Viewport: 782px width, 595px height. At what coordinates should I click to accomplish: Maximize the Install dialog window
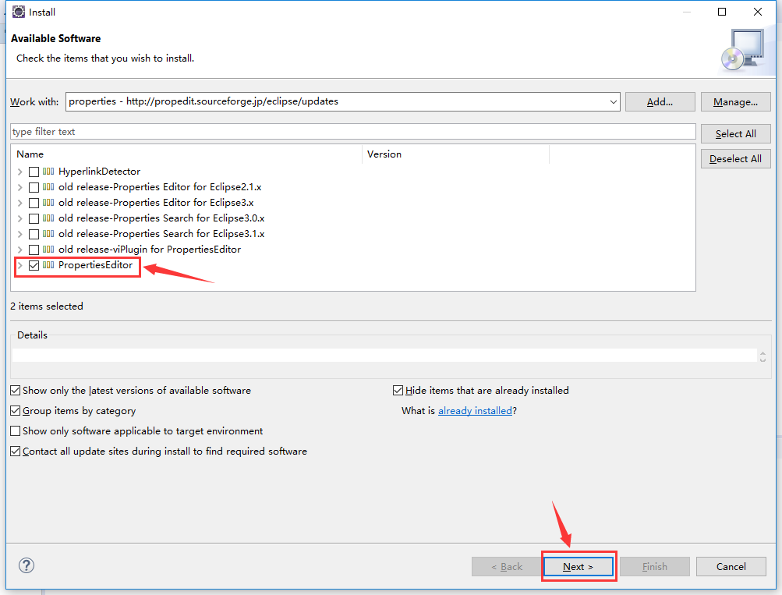722,12
